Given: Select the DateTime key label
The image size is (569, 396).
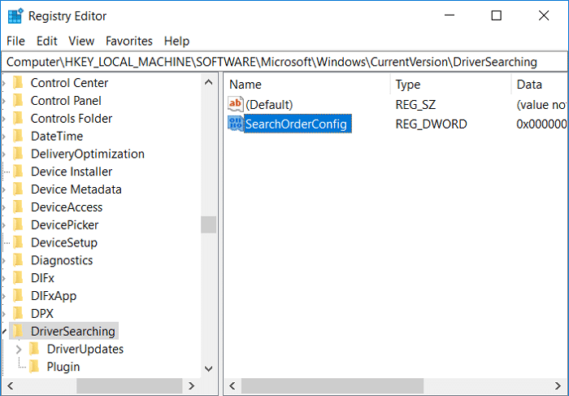Looking at the screenshot, I should (57, 136).
